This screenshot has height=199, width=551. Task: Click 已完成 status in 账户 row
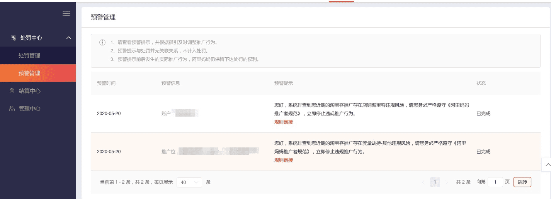[483, 114]
